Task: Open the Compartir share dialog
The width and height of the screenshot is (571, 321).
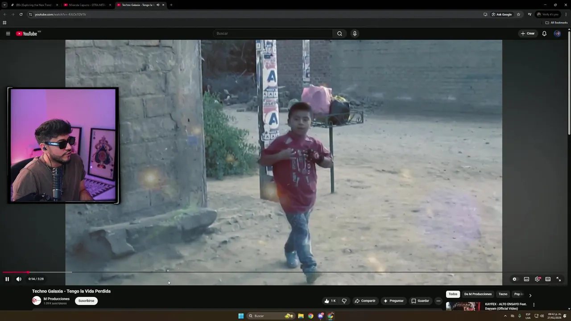Action: click(x=365, y=301)
